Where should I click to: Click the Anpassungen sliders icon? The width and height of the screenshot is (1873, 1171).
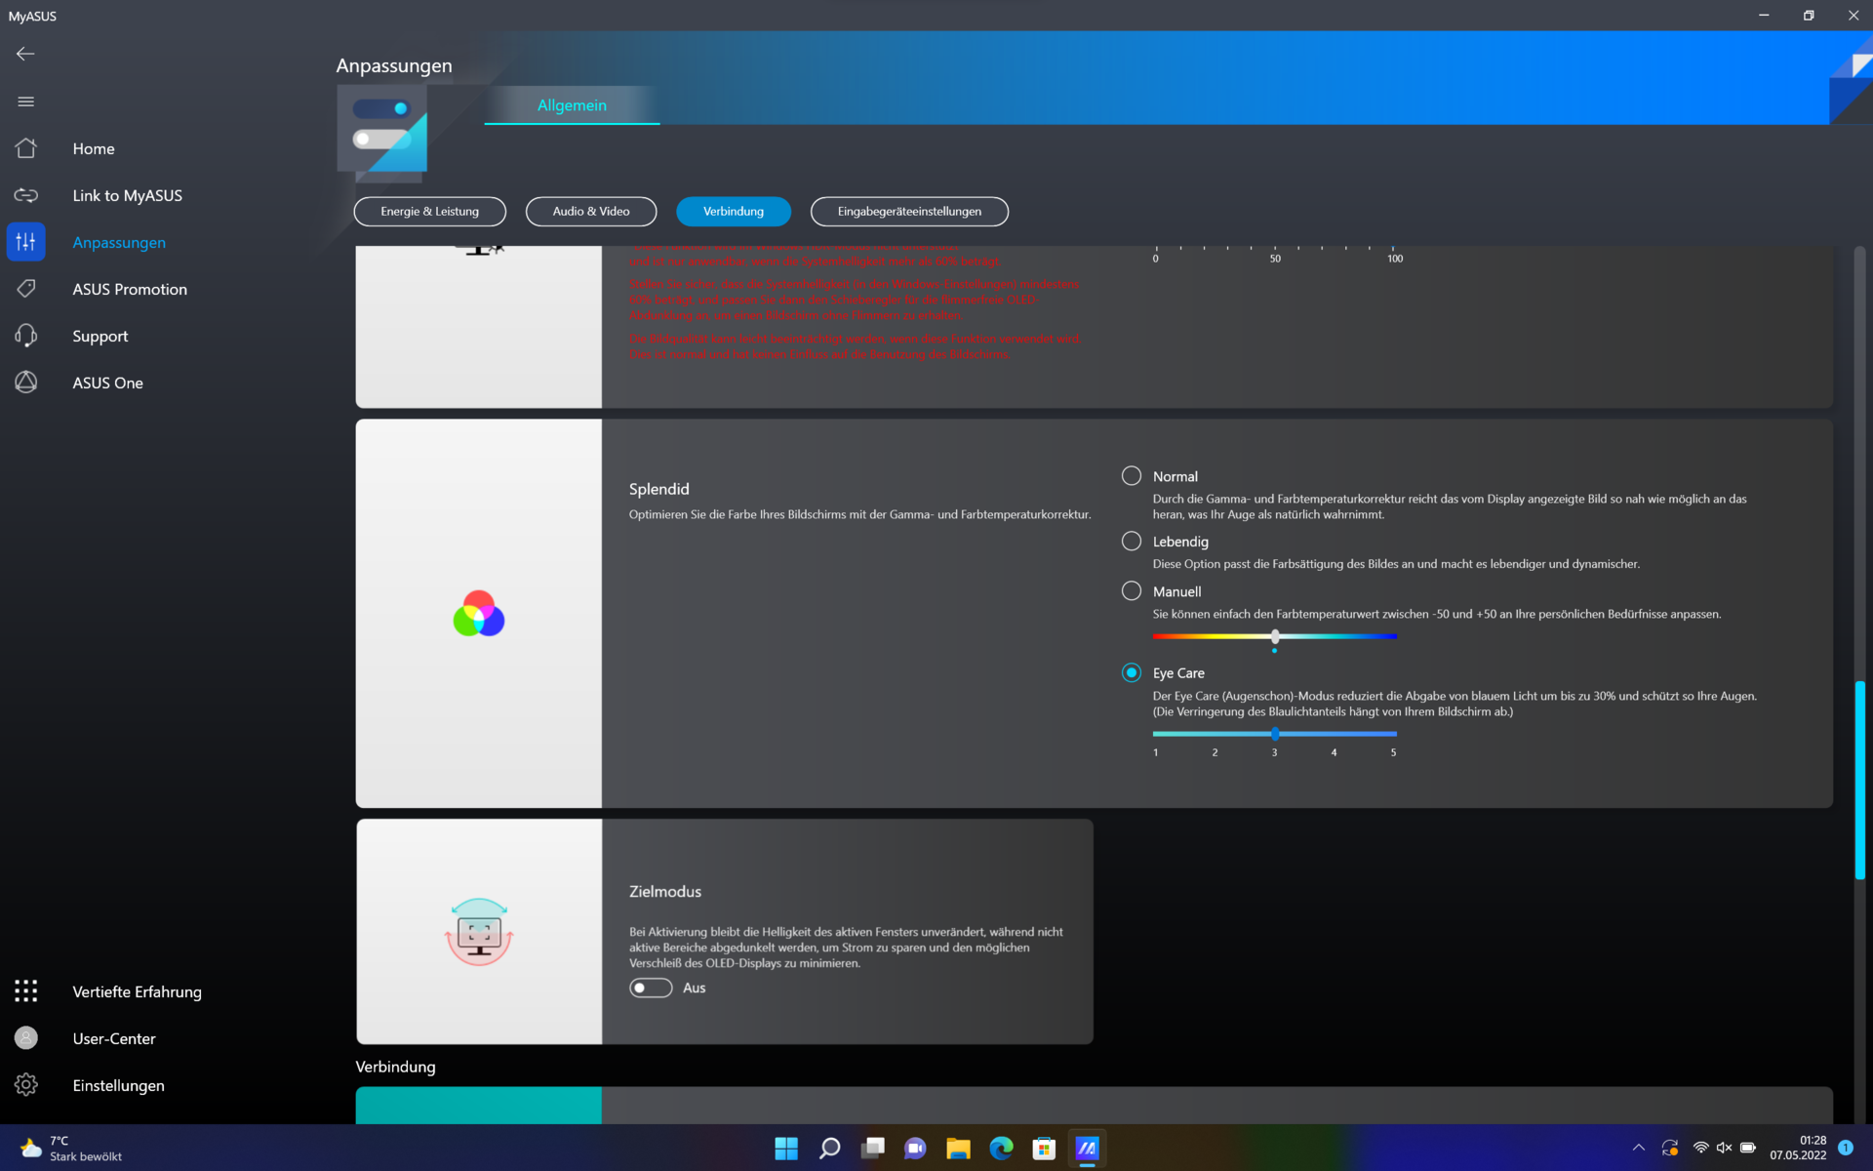26,242
